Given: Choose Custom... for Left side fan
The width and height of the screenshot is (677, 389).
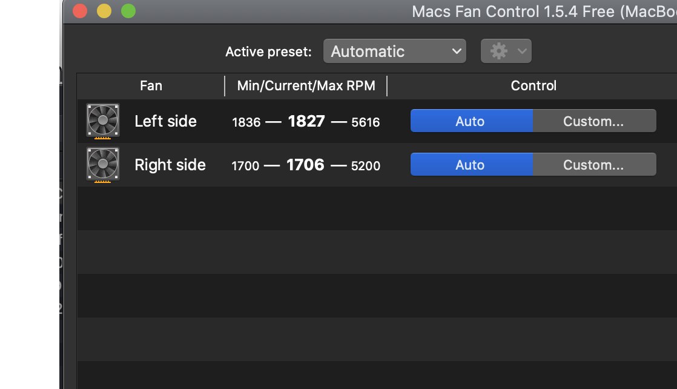Looking at the screenshot, I should coord(595,121).
